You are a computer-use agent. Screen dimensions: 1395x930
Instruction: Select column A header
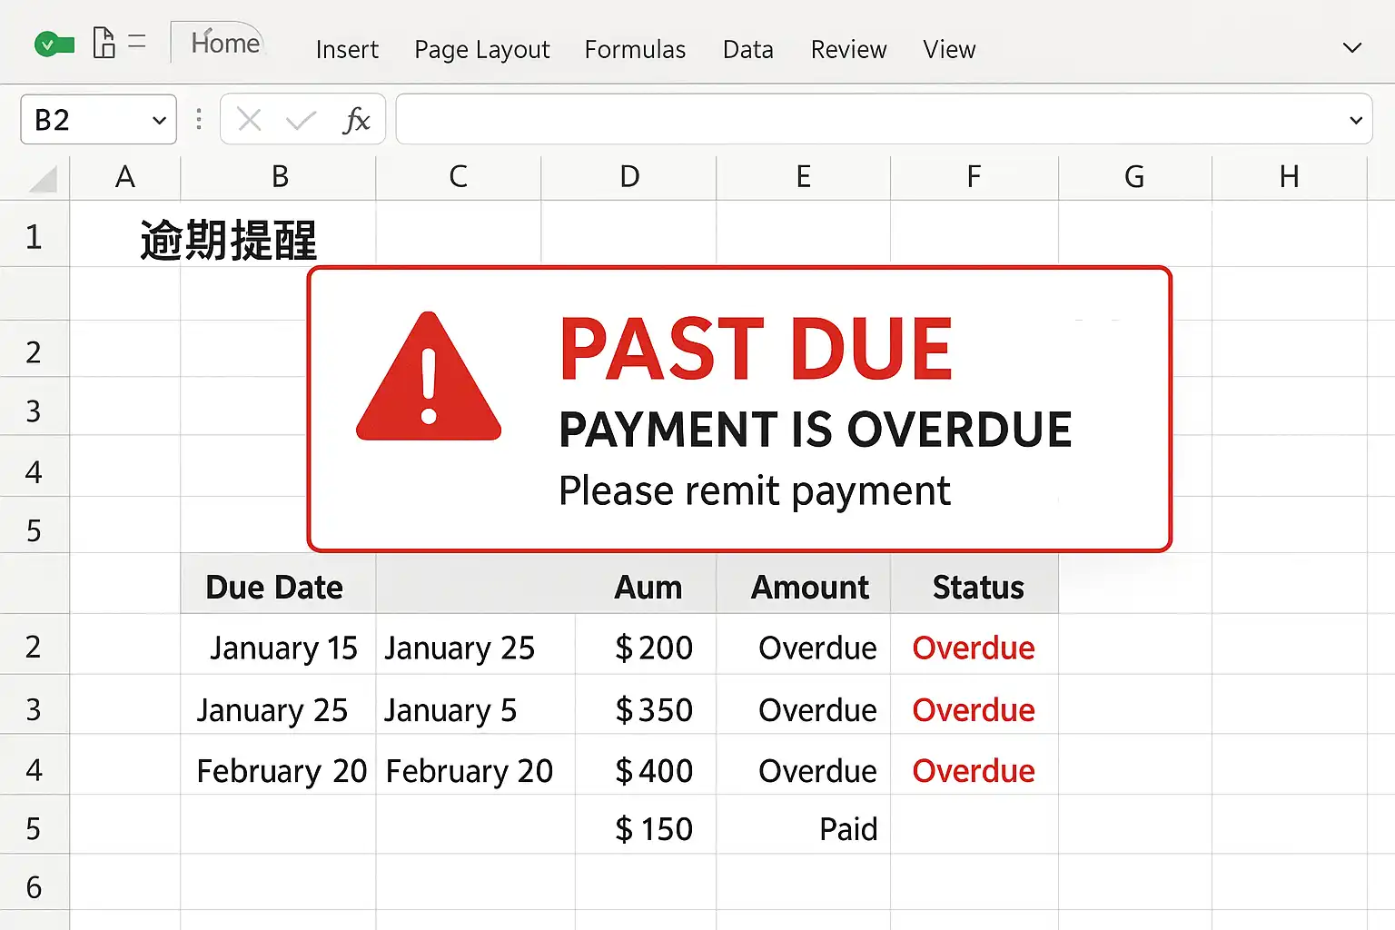click(125, 177)
